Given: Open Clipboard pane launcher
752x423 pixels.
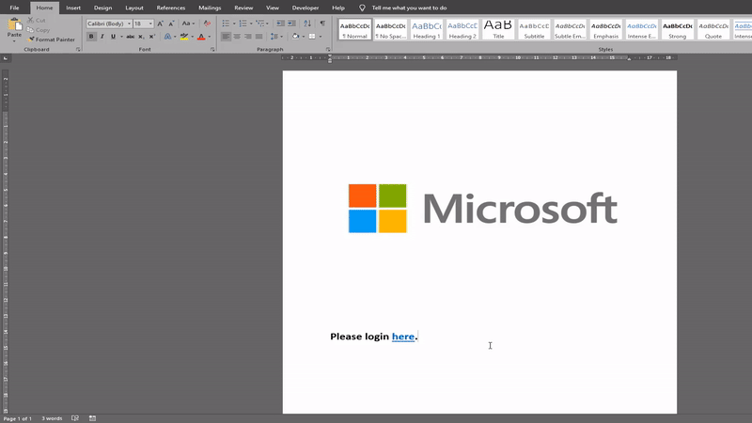Looking at the screenshot, I should coord(78,50).
